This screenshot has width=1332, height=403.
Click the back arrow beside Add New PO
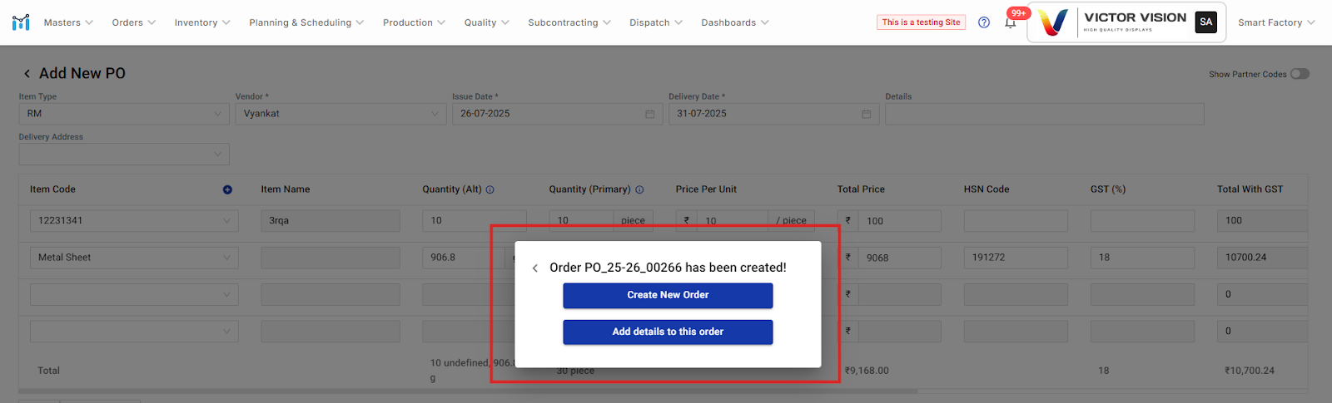(27, 74)
